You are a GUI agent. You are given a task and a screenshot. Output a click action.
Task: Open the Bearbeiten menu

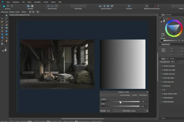tap(16, 2)
